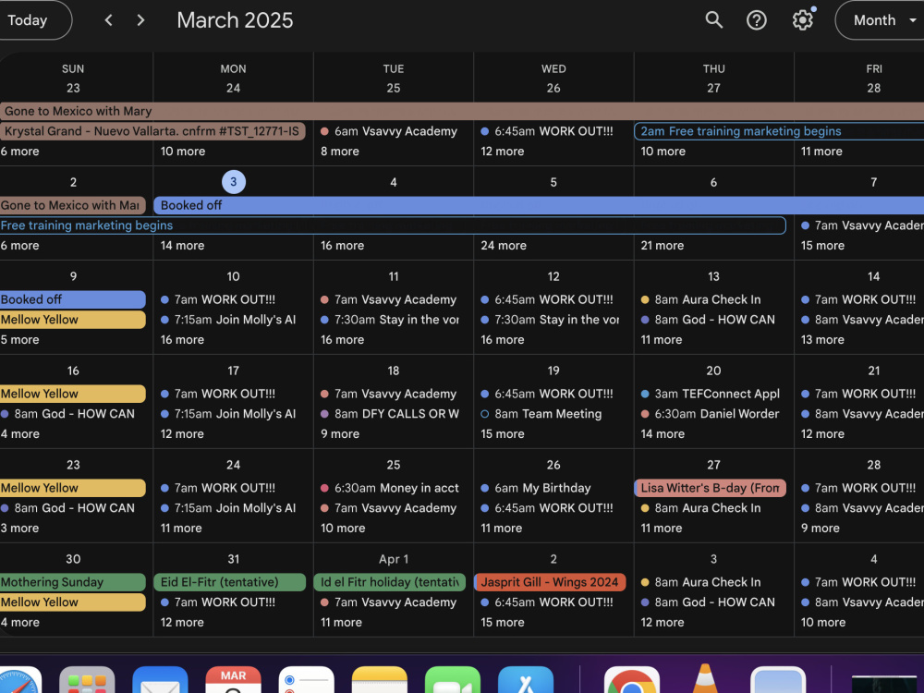Open VLC traffic cone icon in the dock
The width and height of the screenshot is (924, 693).
705,679
